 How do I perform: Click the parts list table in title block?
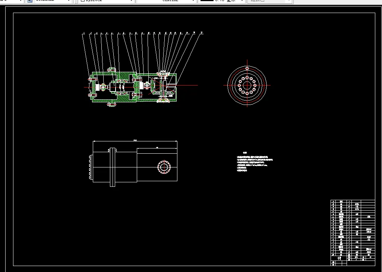[353, 233]
